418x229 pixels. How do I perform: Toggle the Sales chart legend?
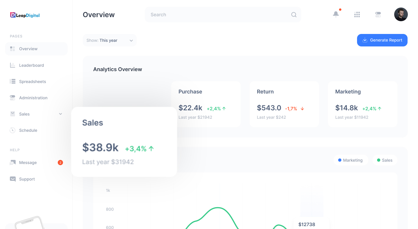(x=385, y=160)
